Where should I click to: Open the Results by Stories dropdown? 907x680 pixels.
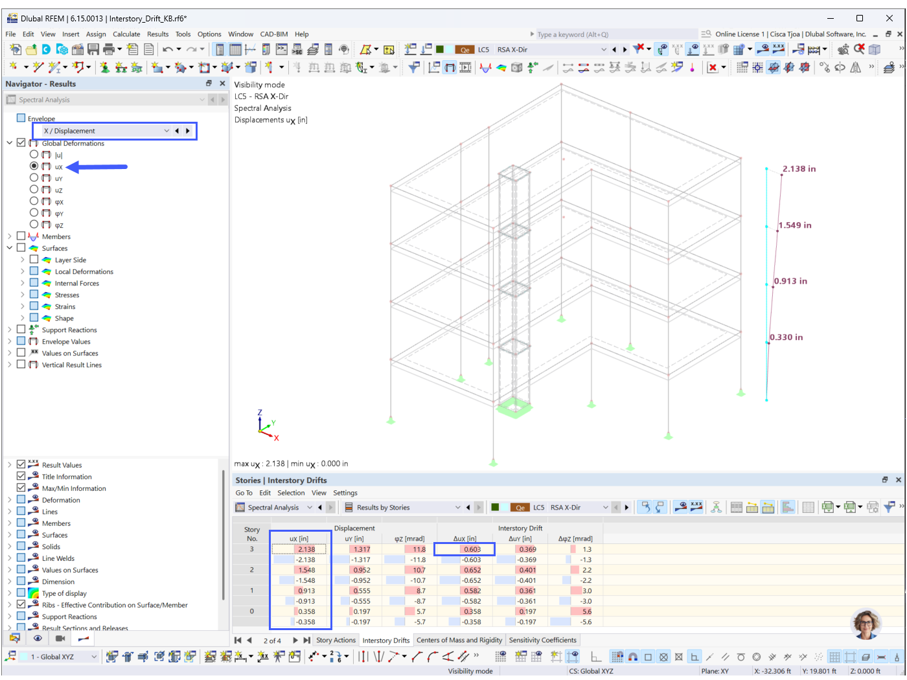coord(402,508)
